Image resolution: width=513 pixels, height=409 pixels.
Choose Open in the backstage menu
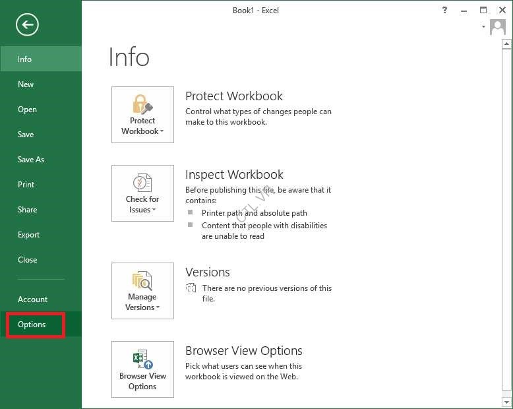[x=41, y=110]
